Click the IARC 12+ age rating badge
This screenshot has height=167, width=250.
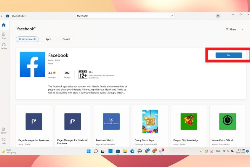tap(83, 74)
